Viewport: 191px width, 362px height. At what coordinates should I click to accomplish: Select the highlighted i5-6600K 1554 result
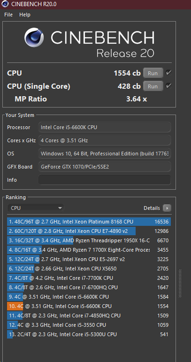pos(89,306)
